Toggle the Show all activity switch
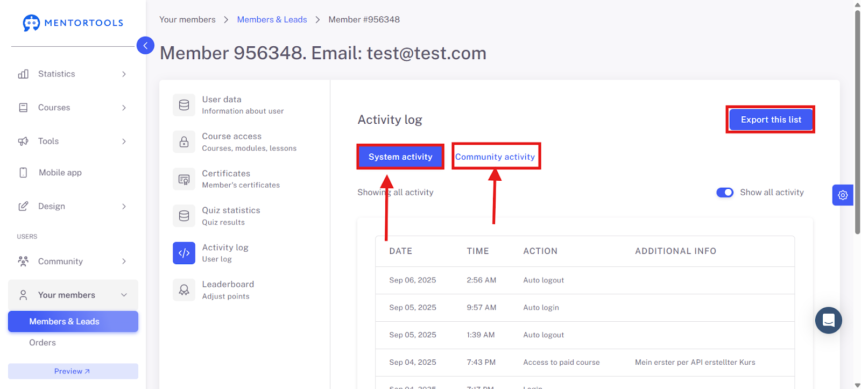The image size is (861, 389). pyautogui.click(x=725, y=193)
